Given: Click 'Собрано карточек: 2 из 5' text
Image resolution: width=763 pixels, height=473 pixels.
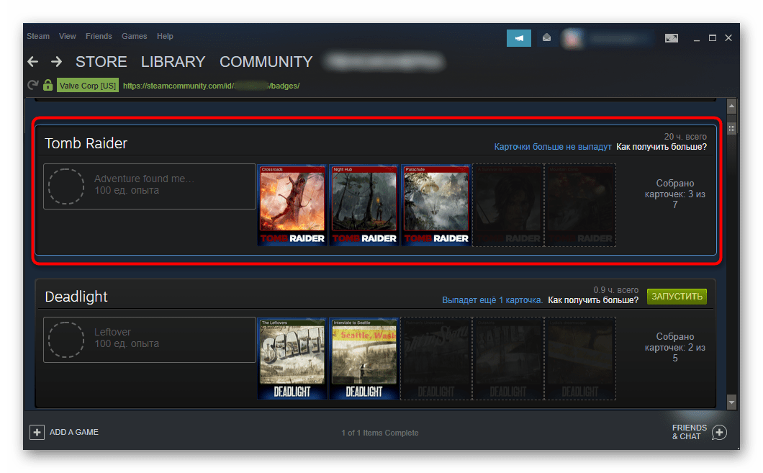Looking at the screenshot, I should point(675,347).
